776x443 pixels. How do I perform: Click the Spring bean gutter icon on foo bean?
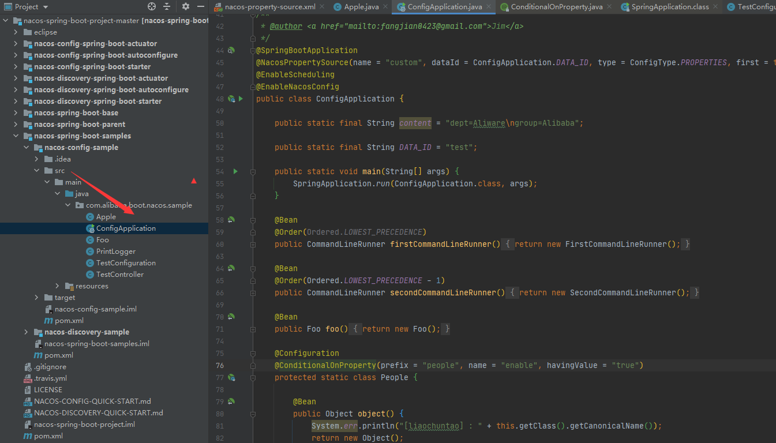230,316
